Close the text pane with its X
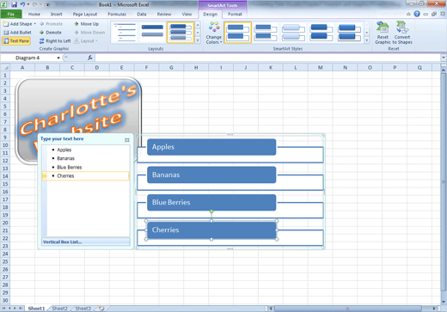The height and width of the screenshot is (312, 447). pos(127,140)
